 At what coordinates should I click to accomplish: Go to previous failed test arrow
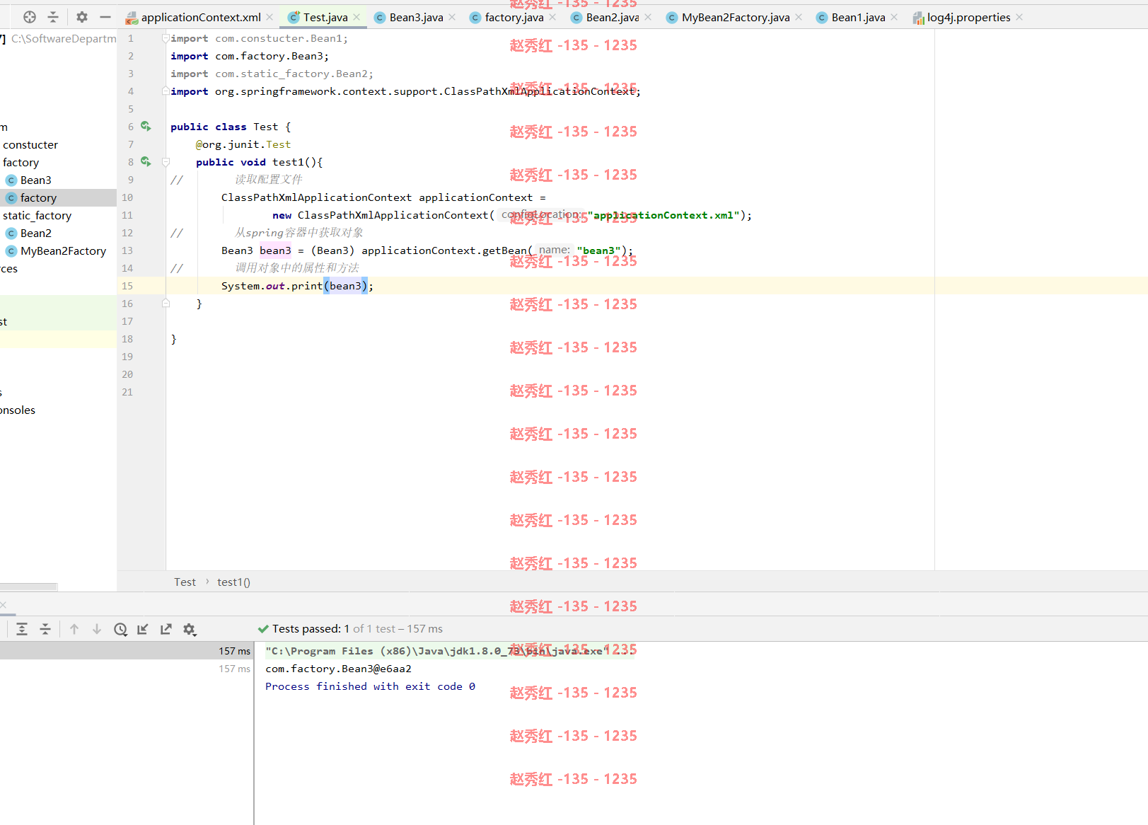(74, 629)
